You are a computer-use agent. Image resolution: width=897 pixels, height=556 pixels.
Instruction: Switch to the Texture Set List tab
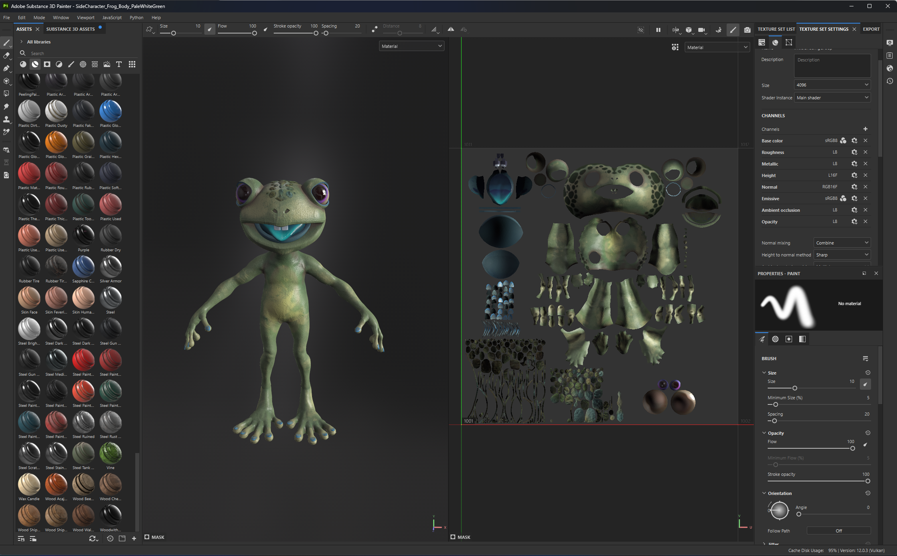point(776,29)
